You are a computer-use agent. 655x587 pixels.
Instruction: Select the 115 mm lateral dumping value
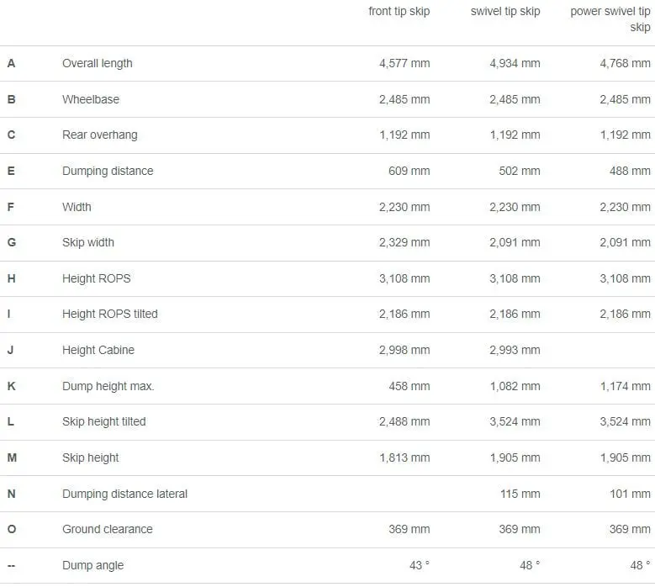(520, 494)
